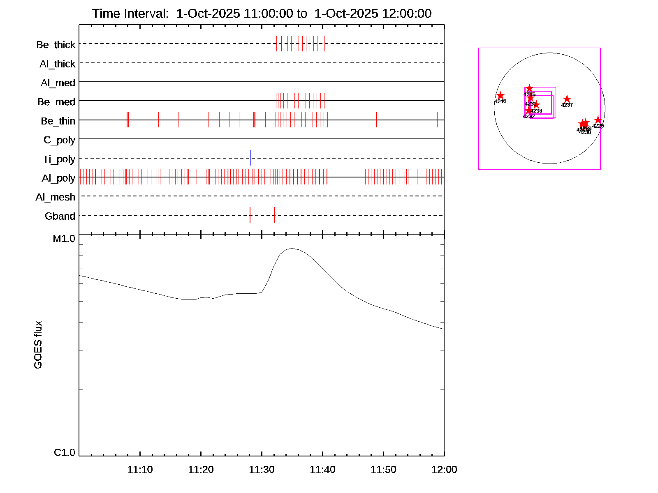
Task: Select the Al_poly filter label
Action: (58, 178)
